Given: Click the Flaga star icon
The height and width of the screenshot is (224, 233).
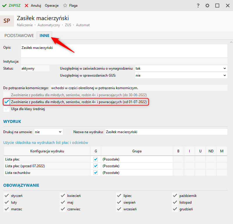Looking at the screenshot, I should 65,6.
